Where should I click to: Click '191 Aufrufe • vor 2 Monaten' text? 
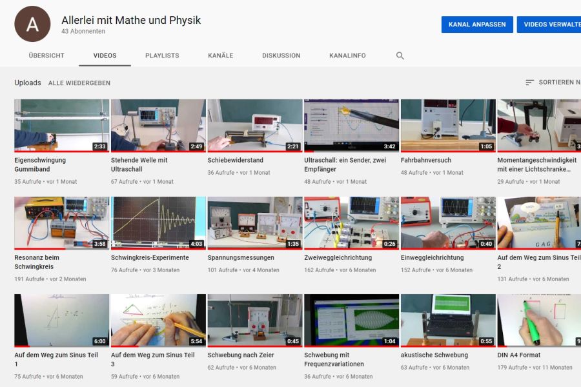[50, 279]
